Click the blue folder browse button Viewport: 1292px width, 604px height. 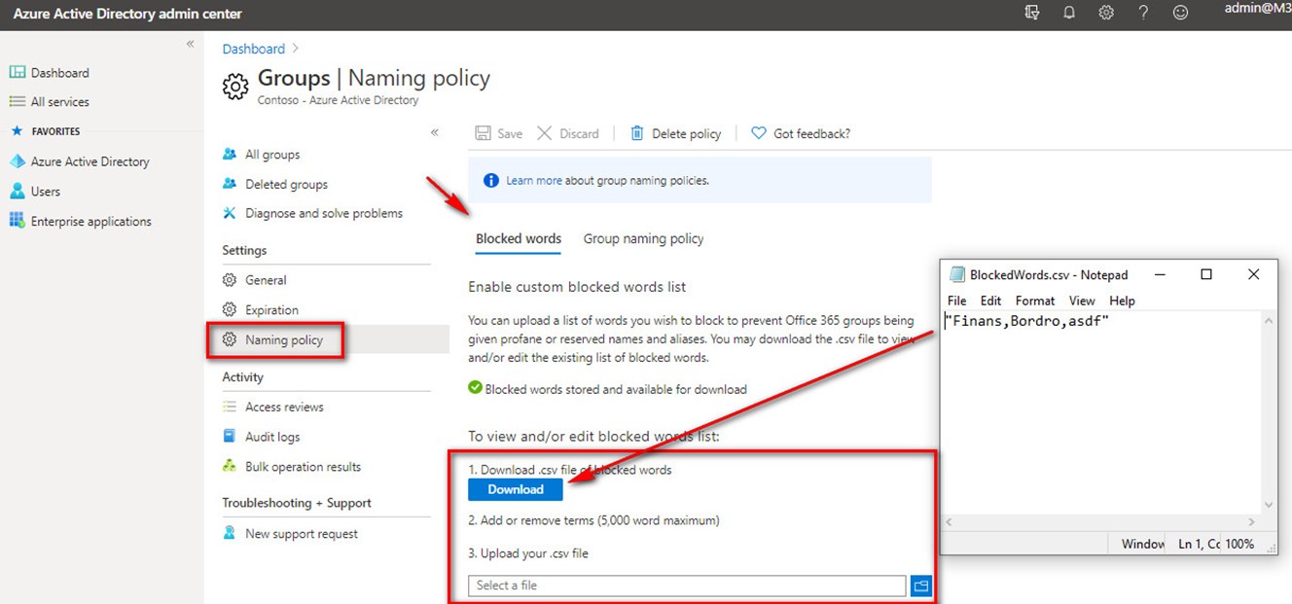pos(921,586)
